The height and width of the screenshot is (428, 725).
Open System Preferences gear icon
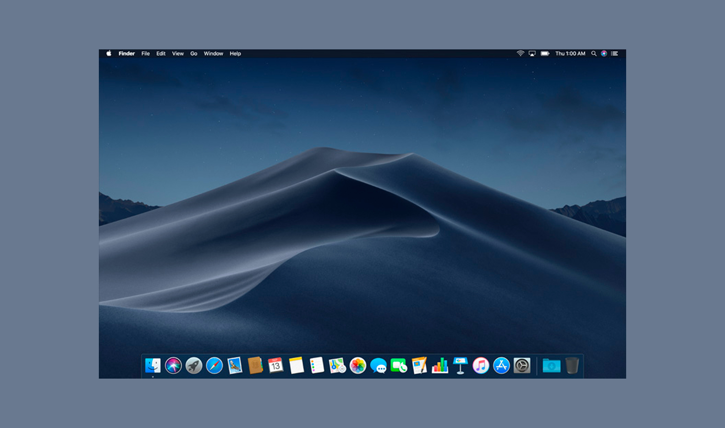point(522,365)
